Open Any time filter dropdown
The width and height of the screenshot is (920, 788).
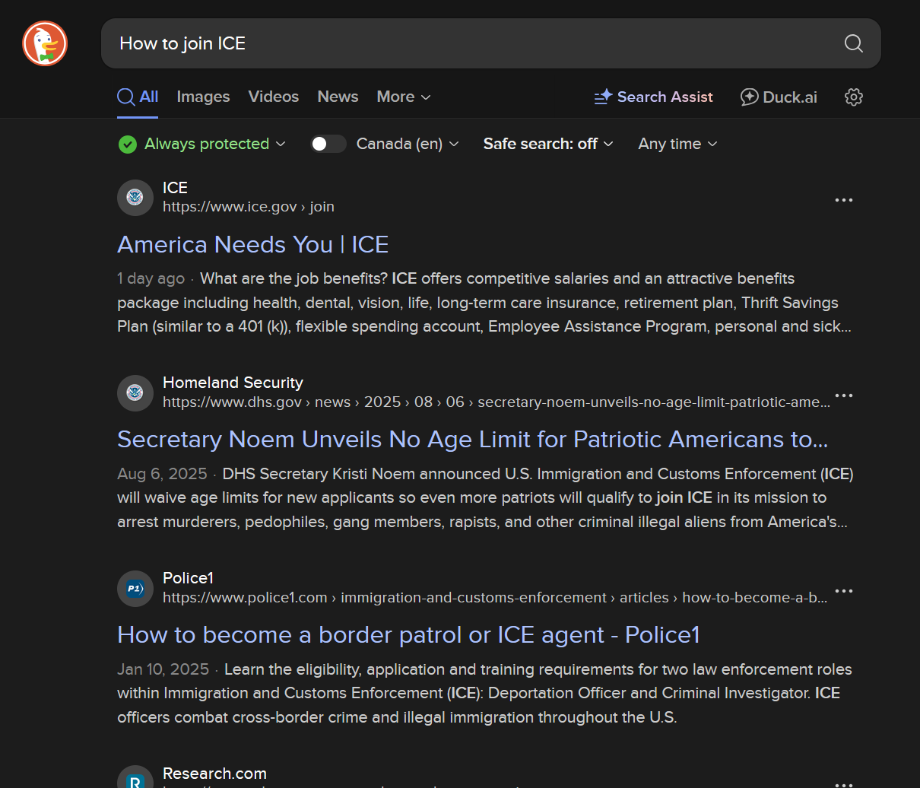coord(677,144)
